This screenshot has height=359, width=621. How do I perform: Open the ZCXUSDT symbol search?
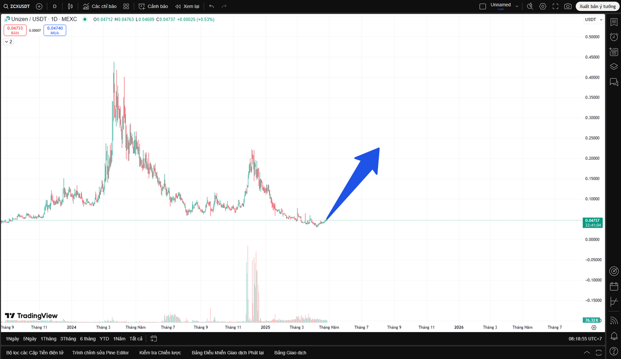point(17,6)
